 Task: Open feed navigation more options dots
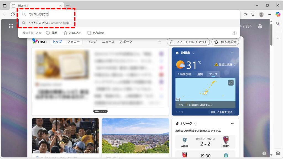[159, 42]
